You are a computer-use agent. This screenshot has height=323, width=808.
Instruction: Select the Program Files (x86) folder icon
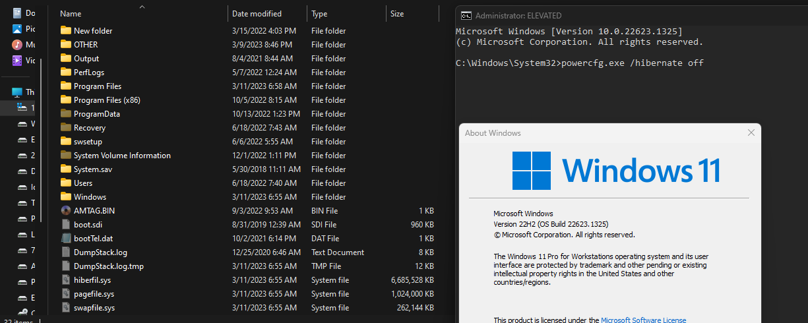point(65,100)
